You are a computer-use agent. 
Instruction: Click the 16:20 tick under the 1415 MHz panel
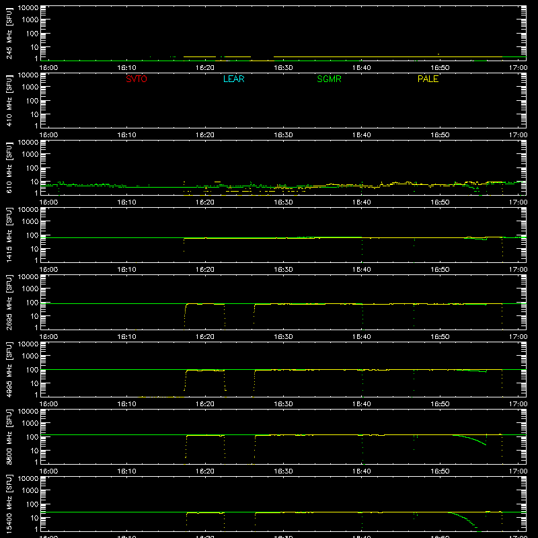click(205, 270)
